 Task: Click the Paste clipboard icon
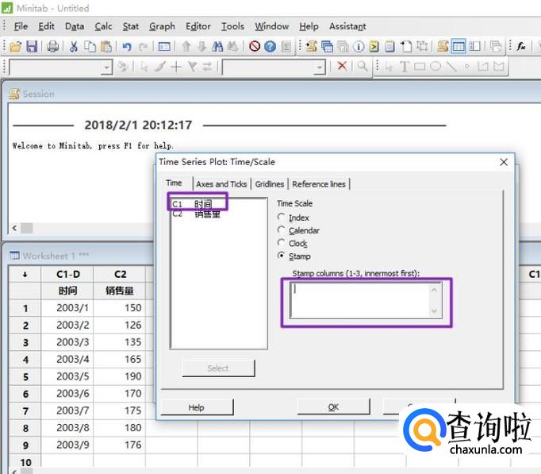(106, 46)
